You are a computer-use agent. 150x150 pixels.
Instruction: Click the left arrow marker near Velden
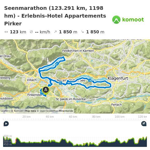click(x=61, y=83)
